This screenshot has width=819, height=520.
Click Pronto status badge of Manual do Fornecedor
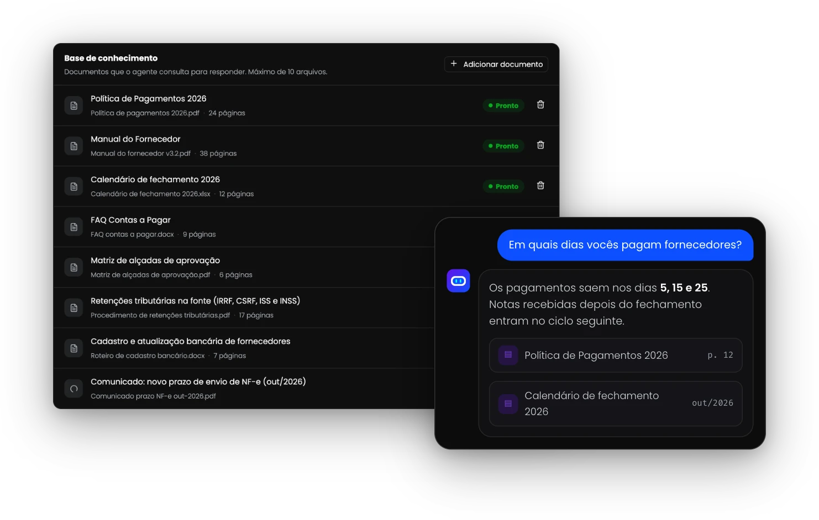(503, 146)
